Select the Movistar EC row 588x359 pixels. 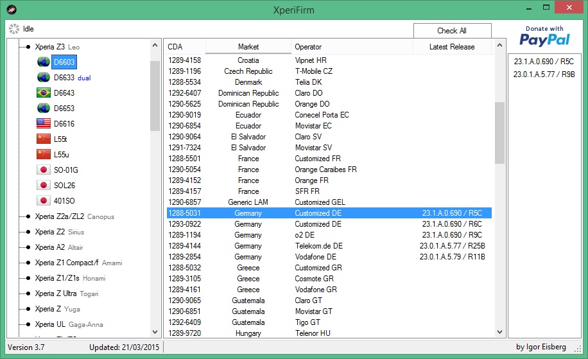point(329,126)
